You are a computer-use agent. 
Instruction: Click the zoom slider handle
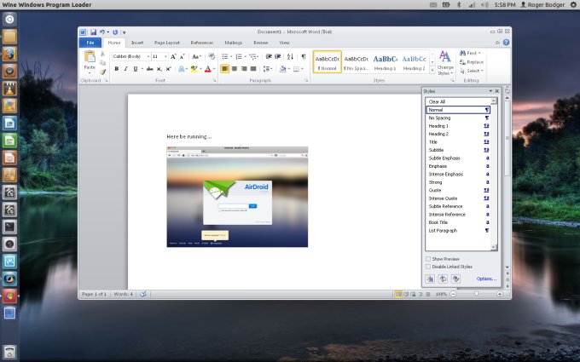tap(476, 294)
